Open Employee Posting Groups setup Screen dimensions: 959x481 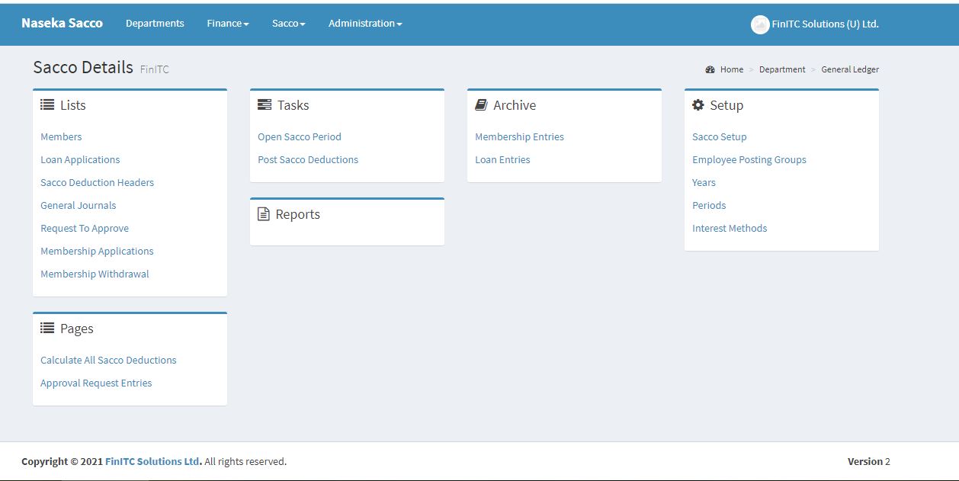749,160
